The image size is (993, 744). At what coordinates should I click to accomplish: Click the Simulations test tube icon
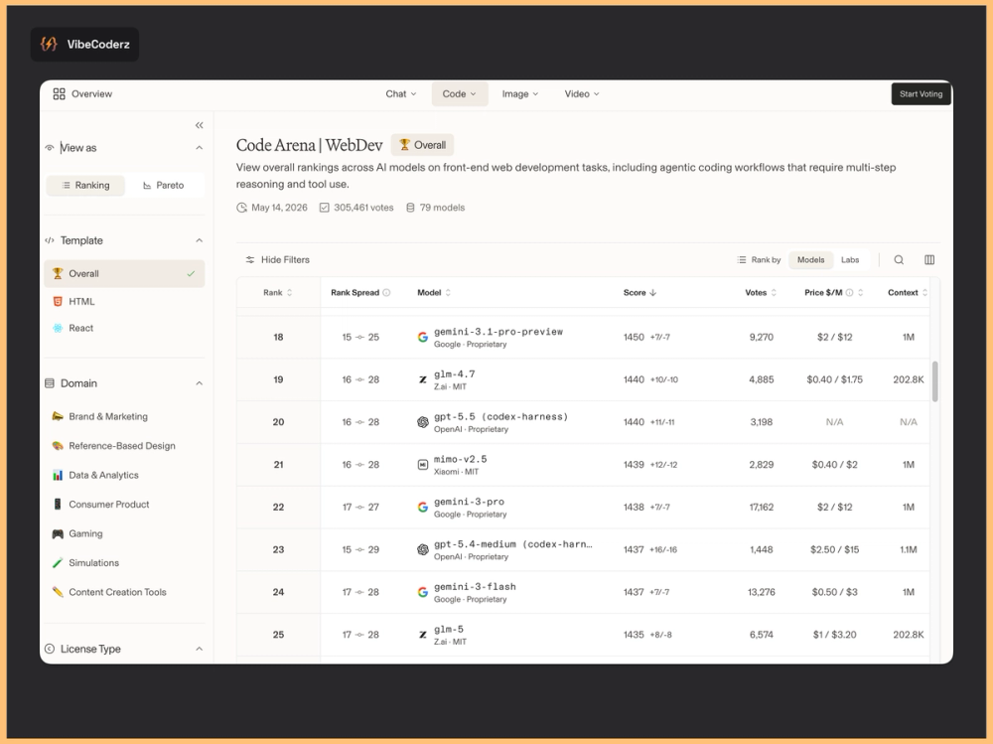pos(58,563)
